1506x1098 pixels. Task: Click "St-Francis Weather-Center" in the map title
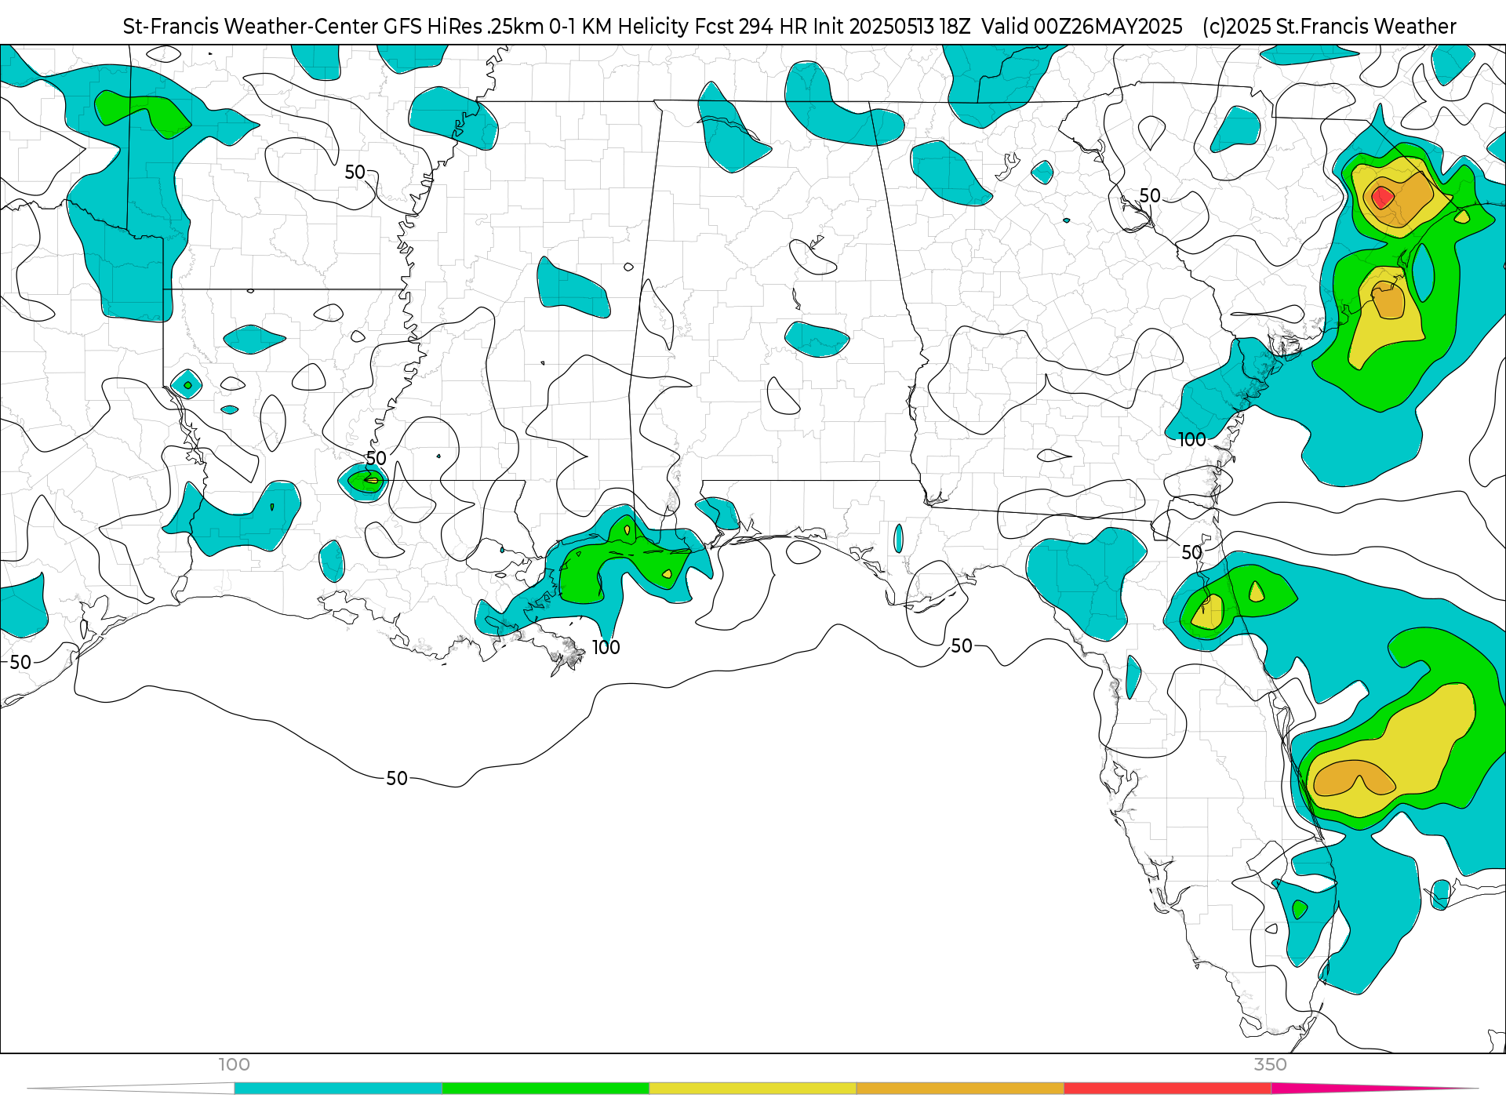tap(251, 27)
